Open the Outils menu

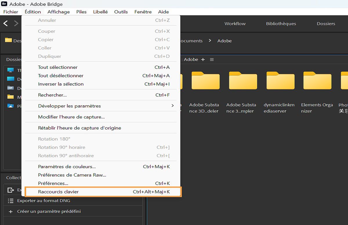[121, 12]
